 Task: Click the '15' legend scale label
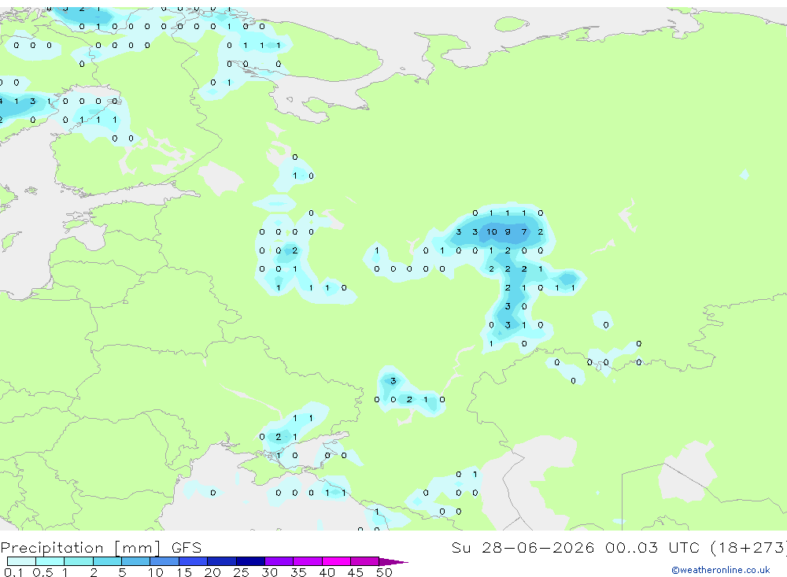point(183,572)
